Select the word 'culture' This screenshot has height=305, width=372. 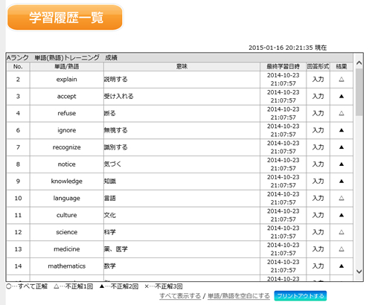[67, 215]
